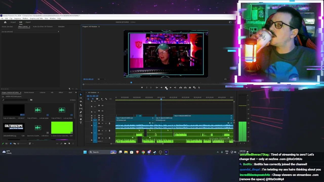This screenshot has width=324, height=182.
Task: Open Effect Controls panel menu
Action: pos(29,27)
